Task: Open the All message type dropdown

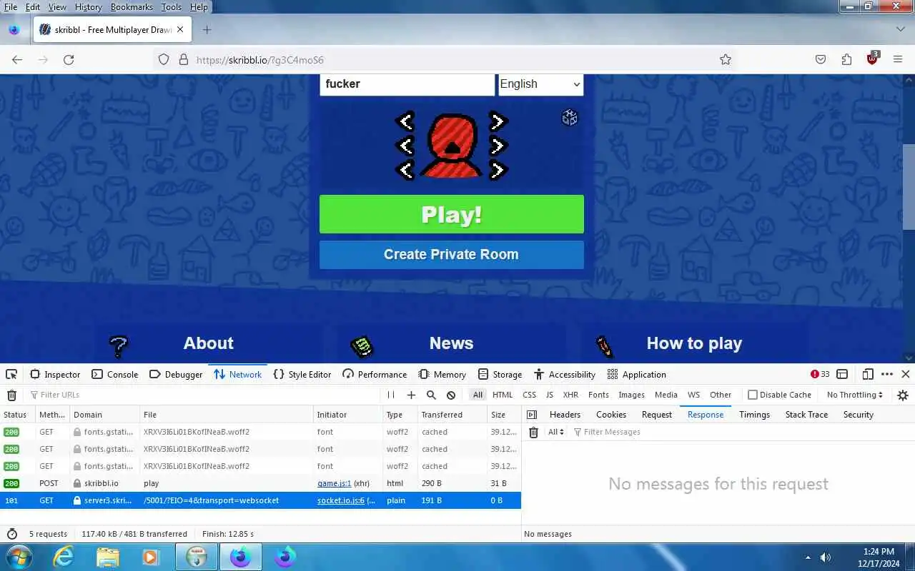Action: point(556,432)
